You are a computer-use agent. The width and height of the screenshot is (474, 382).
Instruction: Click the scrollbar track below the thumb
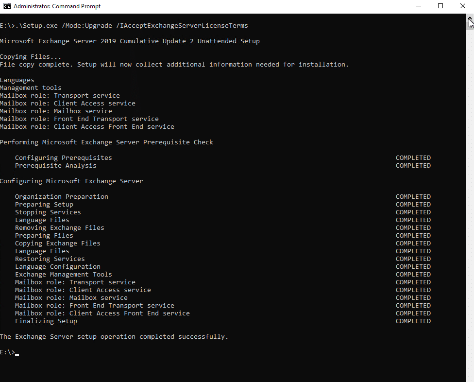[469, 194]
